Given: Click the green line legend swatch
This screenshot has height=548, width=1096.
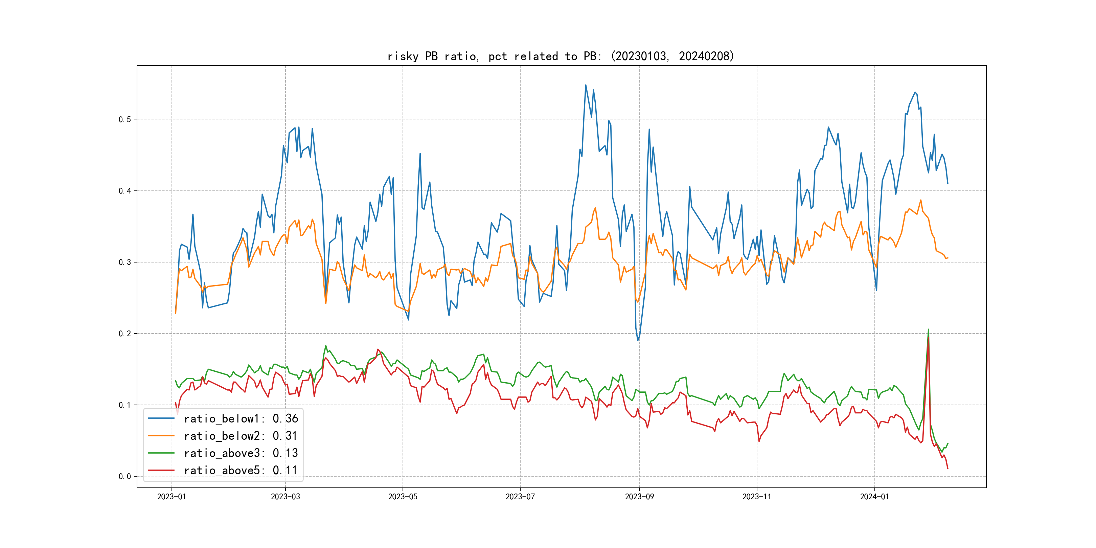Looking at the screenshot, I should point(161,453).
